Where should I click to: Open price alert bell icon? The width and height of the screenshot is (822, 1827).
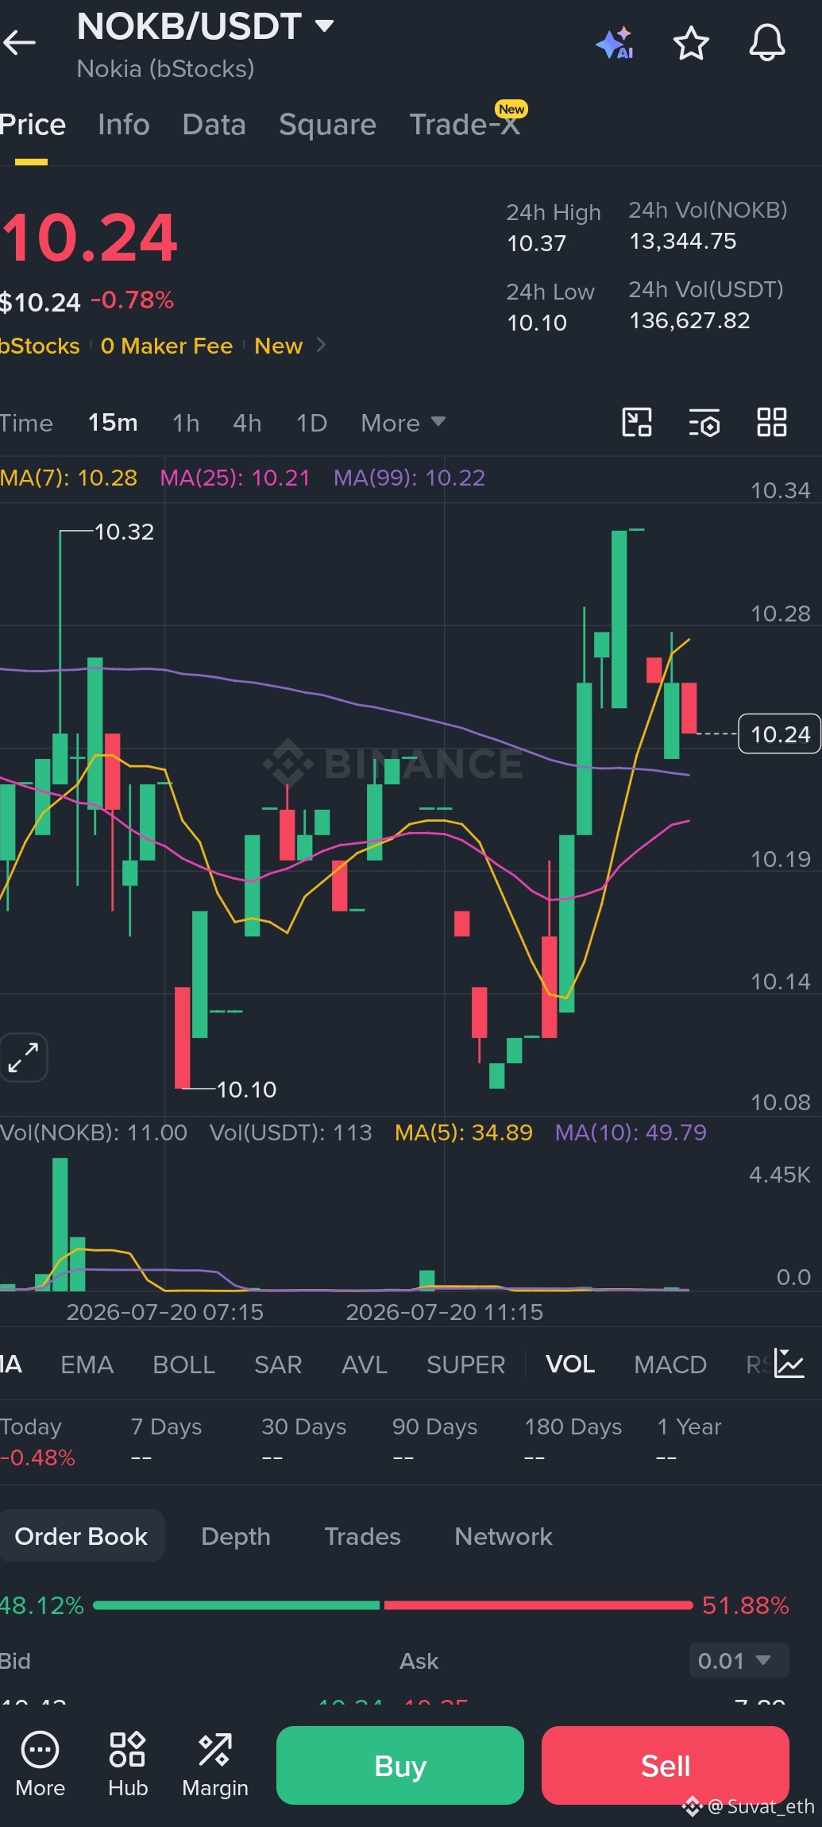pyautogui.click(x=767, y=43)
